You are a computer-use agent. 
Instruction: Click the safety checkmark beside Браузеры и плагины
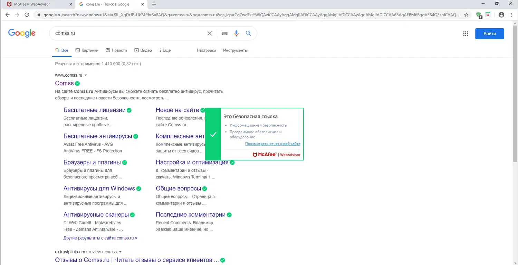coord(125,163)
